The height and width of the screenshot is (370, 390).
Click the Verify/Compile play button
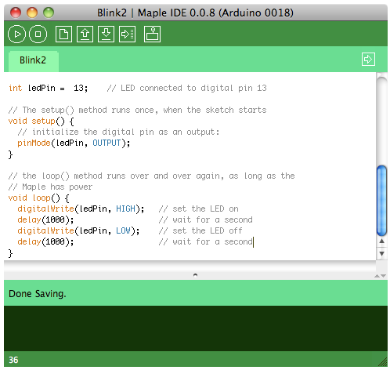(x=16, y=34)
